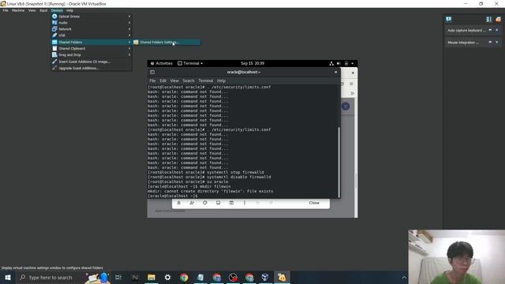Open VirtualBox Help menu
The width and height of the screenshot is (505, 284).
click(x=69, y=10)
